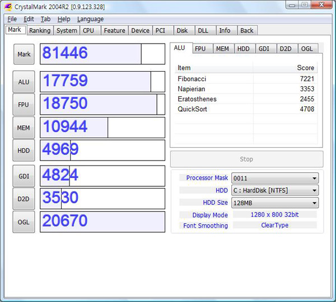This screenshot has width=336, height=302.
Task: Open the Help menu
Action: pyautogui.click(x=64, y=19)
